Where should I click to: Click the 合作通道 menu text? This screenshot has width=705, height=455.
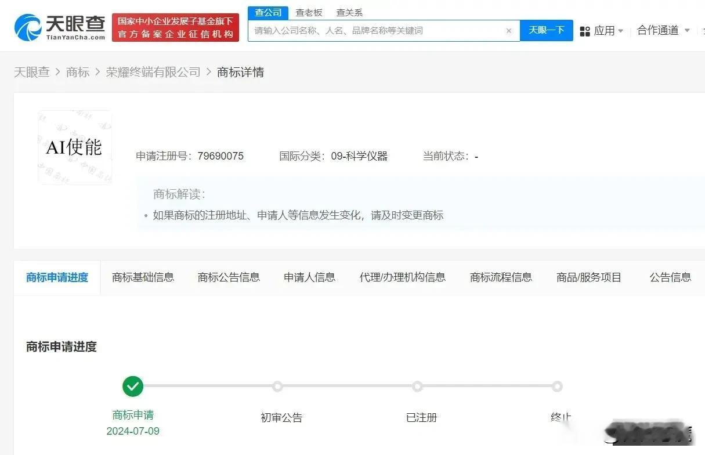[x=658, y=30]
